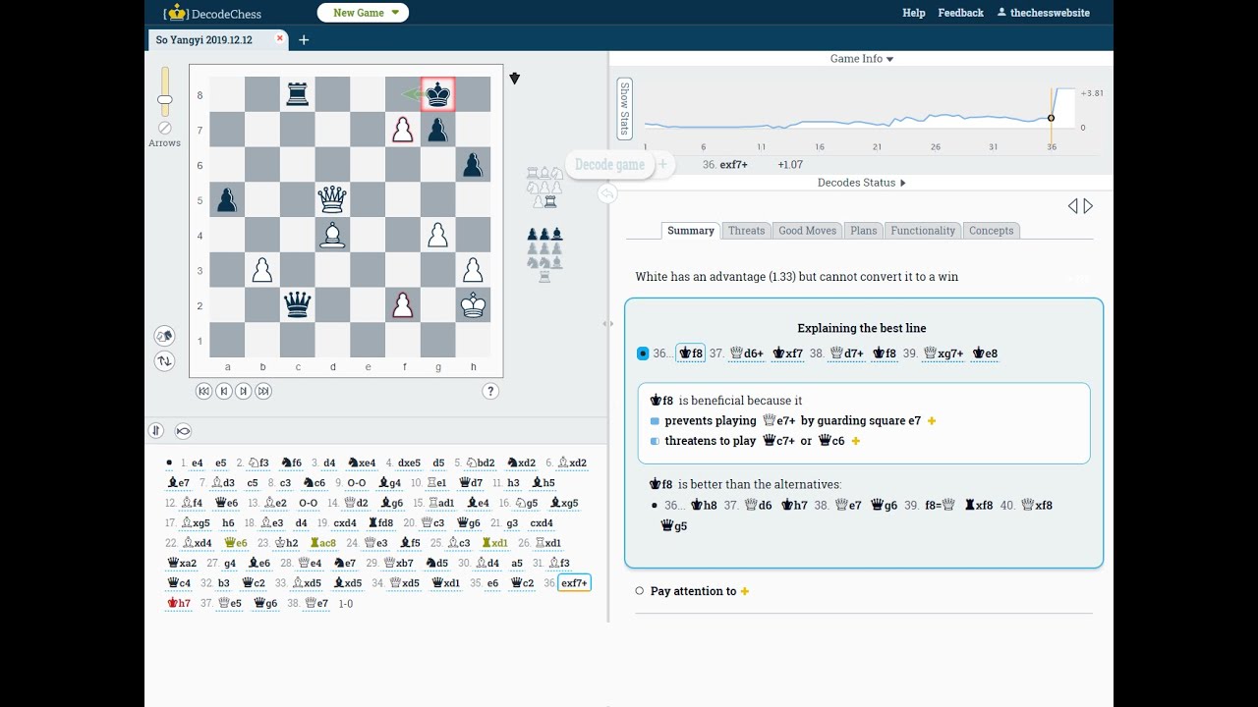Jump to last move of the game

tap(263, 391)
